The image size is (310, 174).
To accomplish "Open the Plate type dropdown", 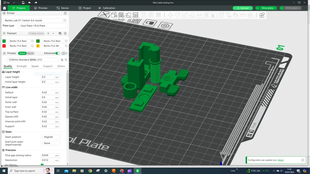I will coord(42,26).
